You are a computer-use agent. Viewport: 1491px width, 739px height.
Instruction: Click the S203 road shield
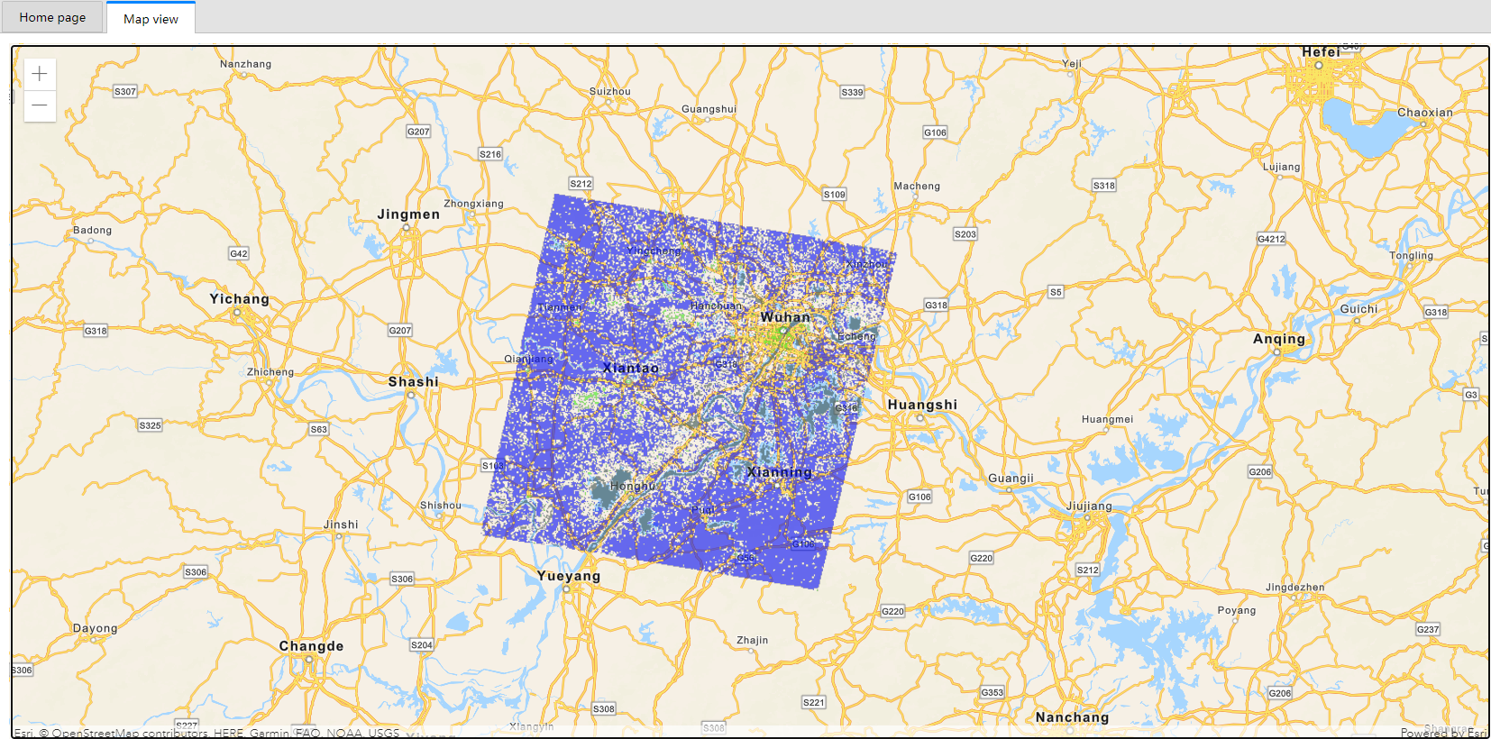[965, 234]
